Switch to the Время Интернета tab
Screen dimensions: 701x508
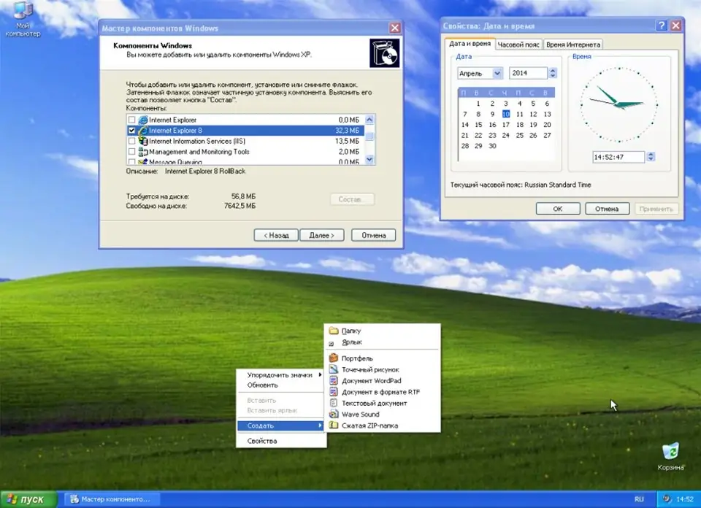573,45
